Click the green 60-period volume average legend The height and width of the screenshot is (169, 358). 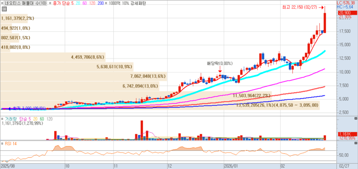(42, 119)
